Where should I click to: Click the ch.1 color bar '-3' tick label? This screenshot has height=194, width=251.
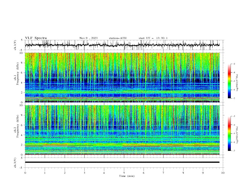click(x=234, y=64)
